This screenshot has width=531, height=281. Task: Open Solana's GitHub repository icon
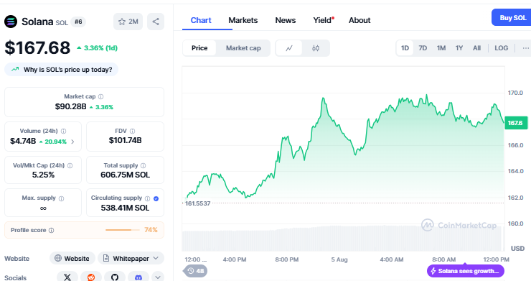point(115,277)
